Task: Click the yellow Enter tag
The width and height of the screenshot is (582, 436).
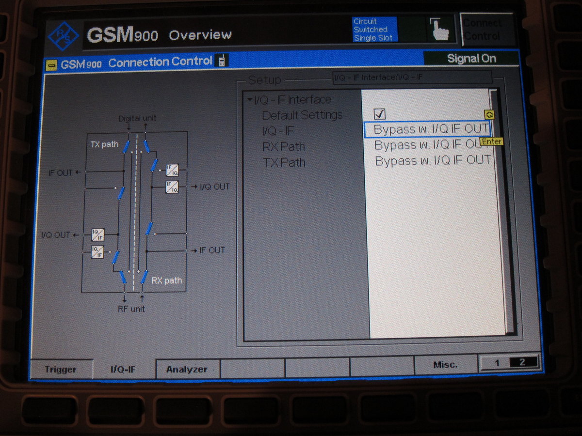Action: click(x=491, y=141)
